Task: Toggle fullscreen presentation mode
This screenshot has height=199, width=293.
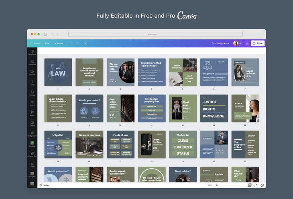Action: click(255, 185)
